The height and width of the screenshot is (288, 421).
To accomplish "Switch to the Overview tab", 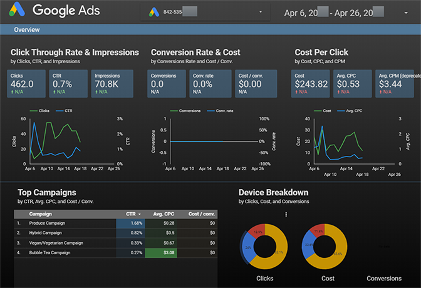I will (27, 29).
